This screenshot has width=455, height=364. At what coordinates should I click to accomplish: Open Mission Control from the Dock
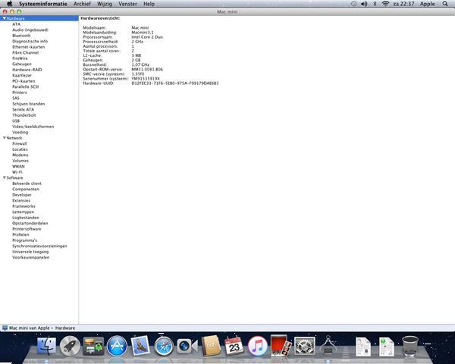(x=93, y=346)
